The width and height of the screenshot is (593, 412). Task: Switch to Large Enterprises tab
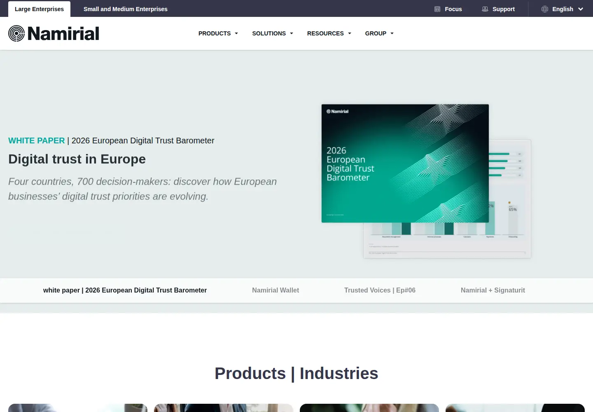[39, 9]
